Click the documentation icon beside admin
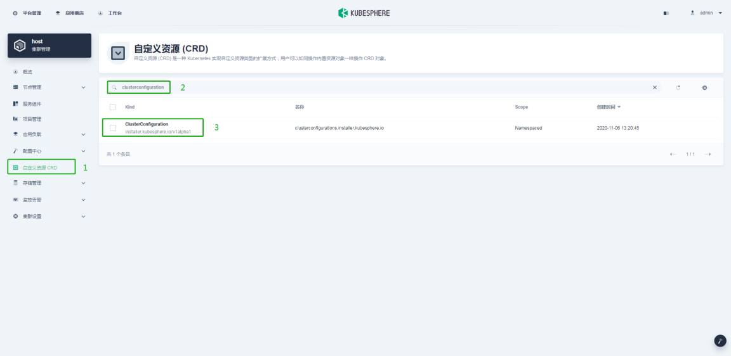Image resolution: width=731 pixels, height=356 pixels. (x=666, y=13)
